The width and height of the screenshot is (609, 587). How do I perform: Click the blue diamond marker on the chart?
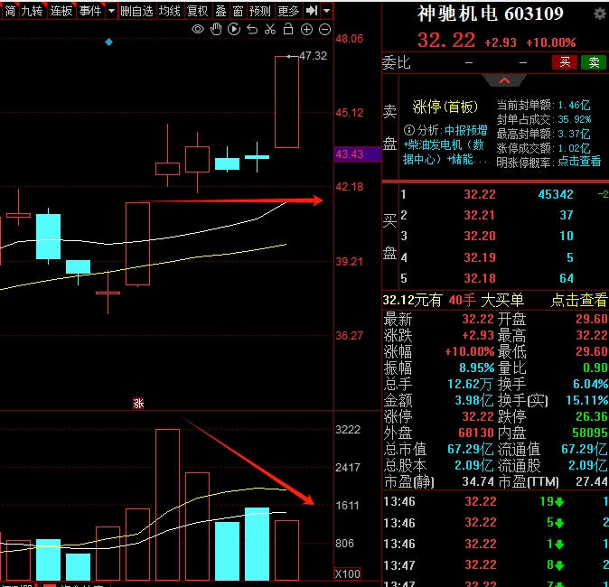(x=108, y=42)
